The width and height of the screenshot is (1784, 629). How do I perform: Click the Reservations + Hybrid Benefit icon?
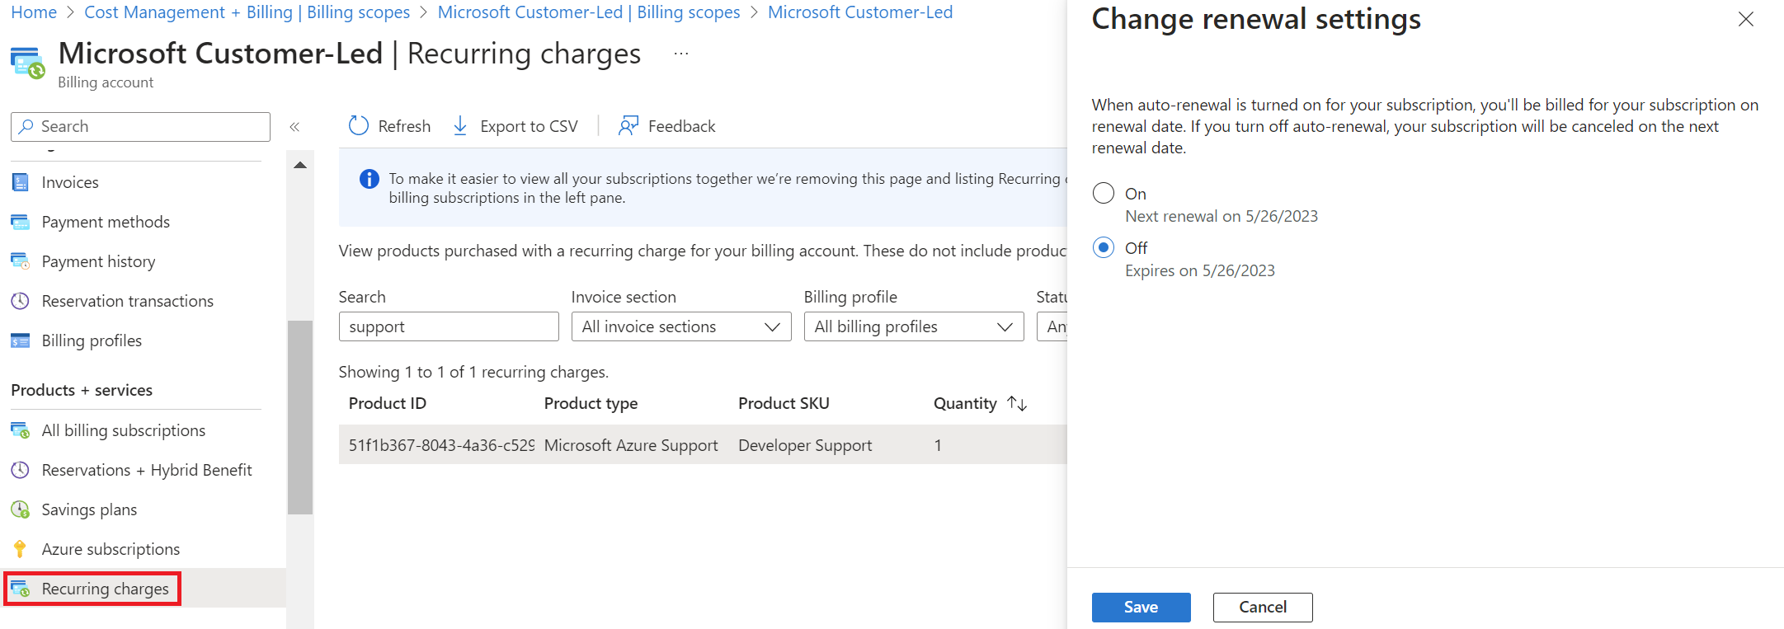pos(21,470)
